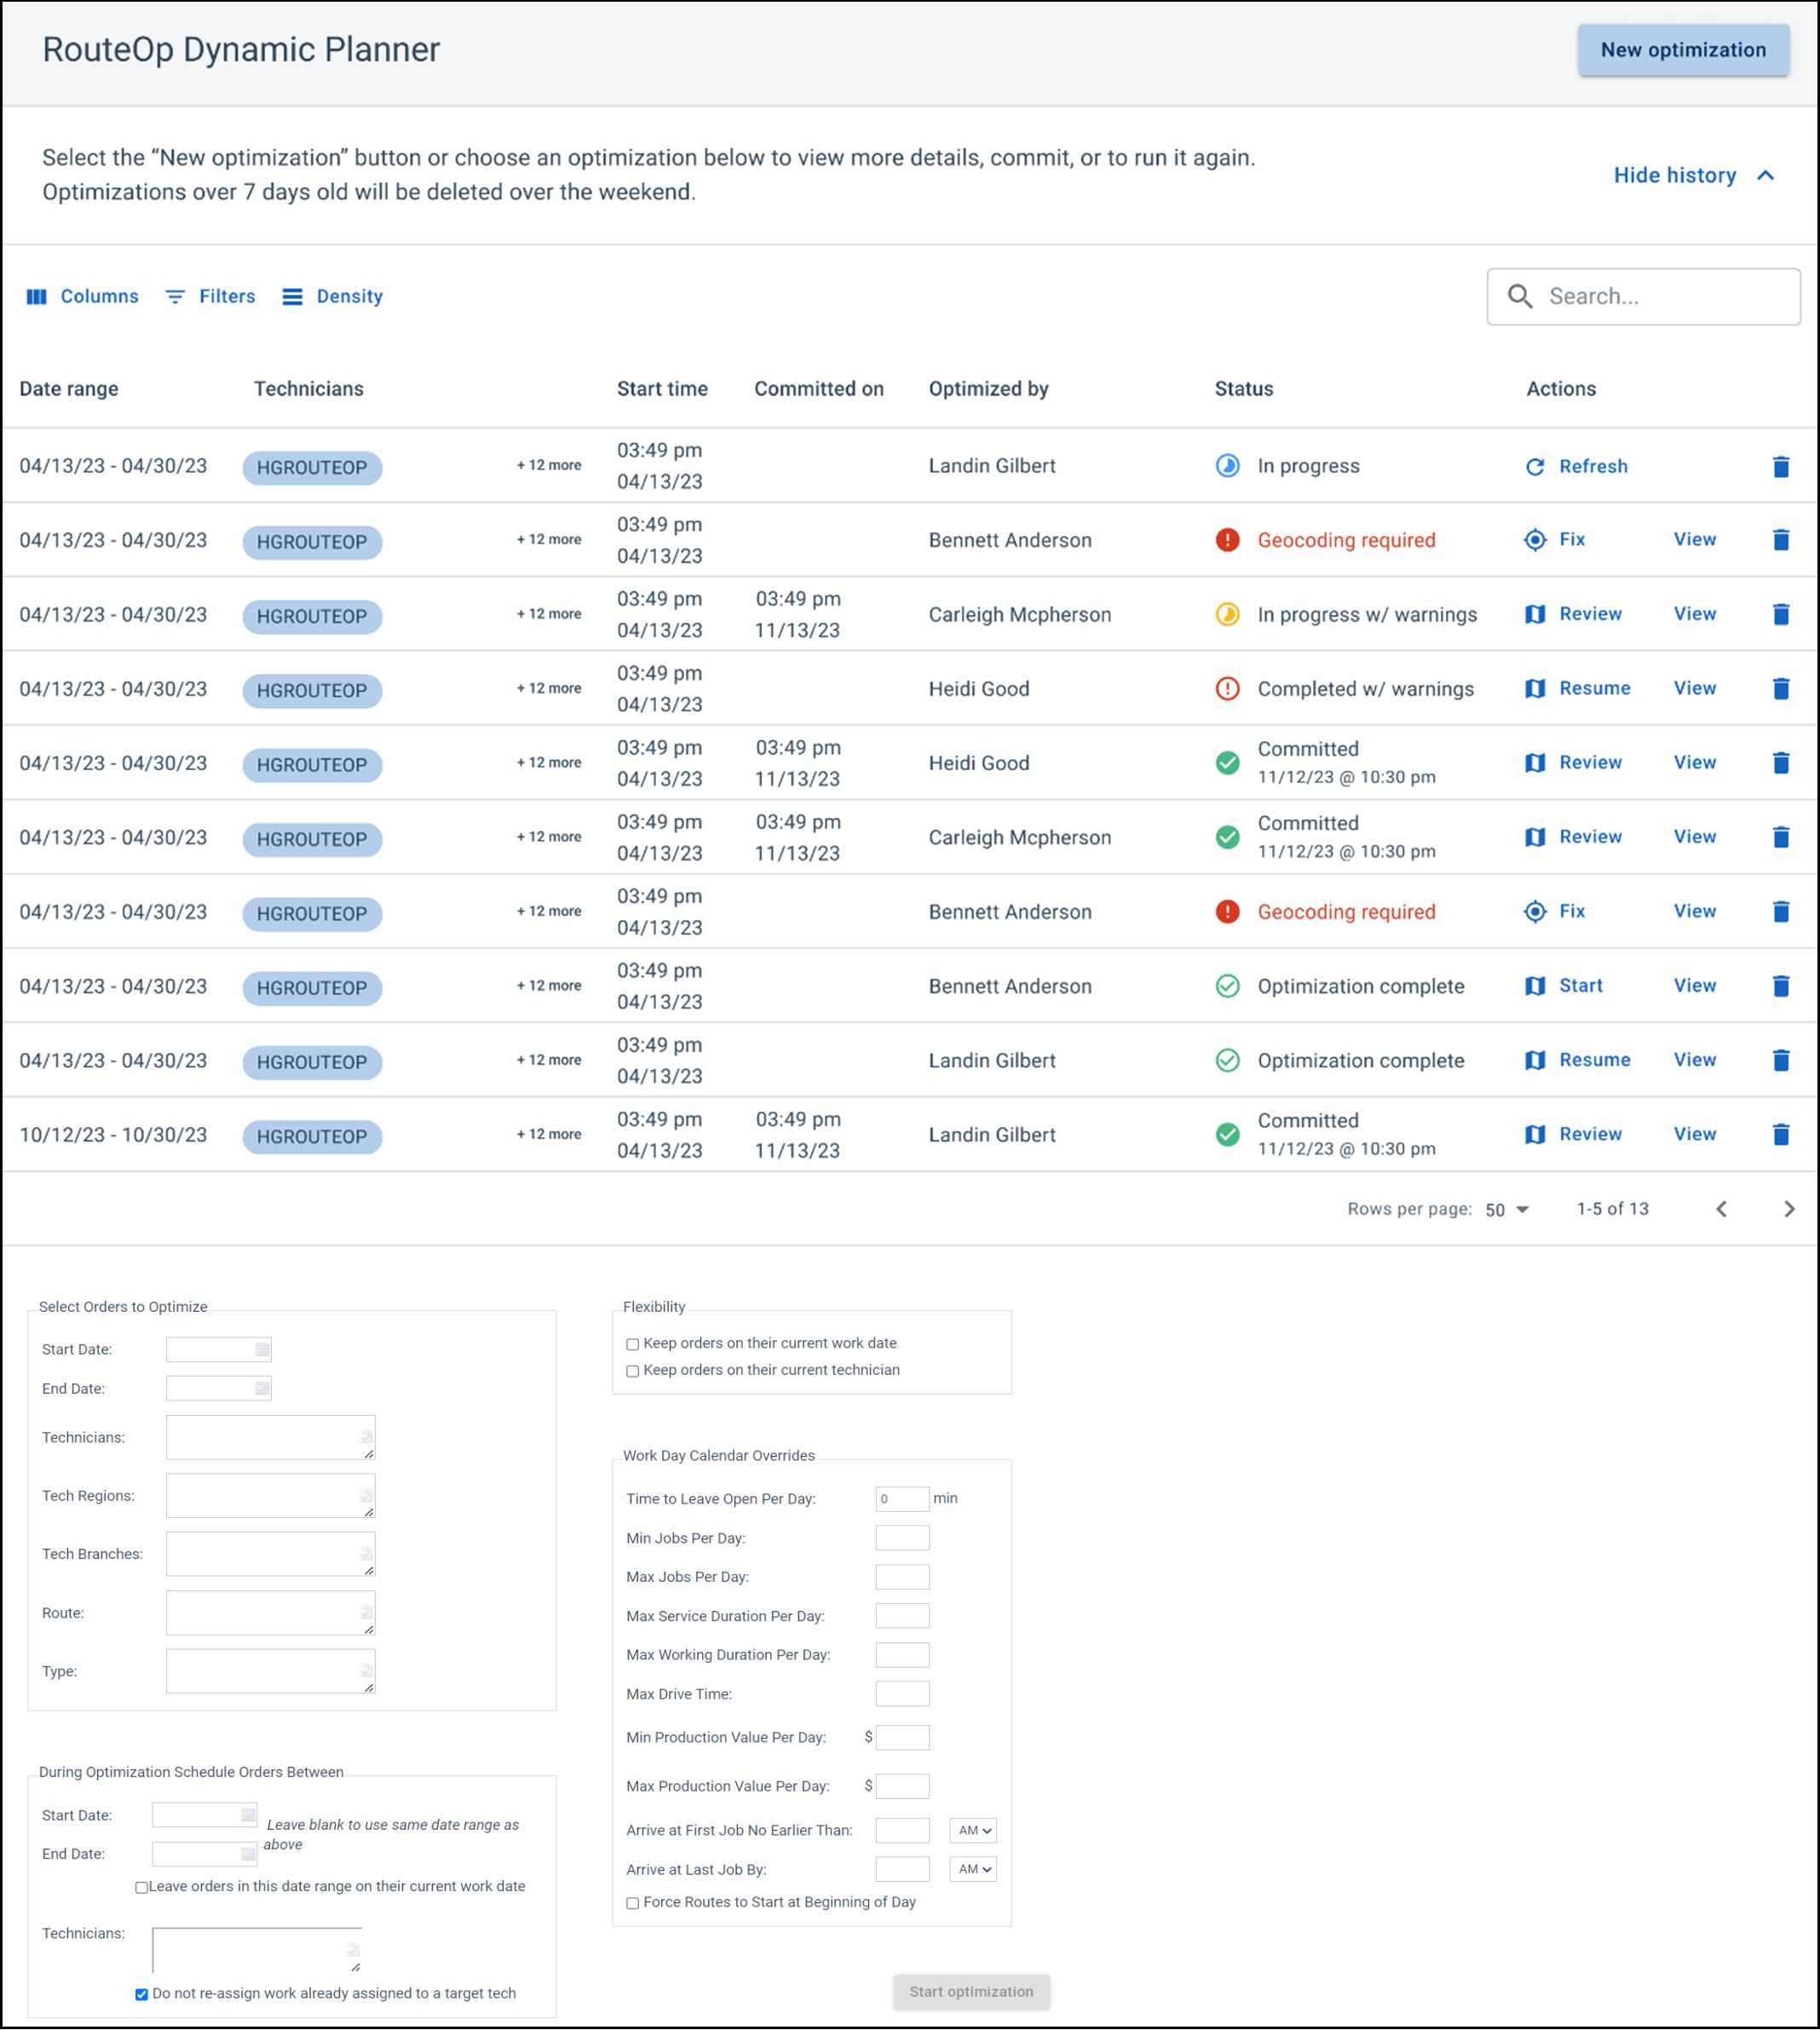Click the blue In progress status icon
Screen dimensions: 1820x2030
1227,466
